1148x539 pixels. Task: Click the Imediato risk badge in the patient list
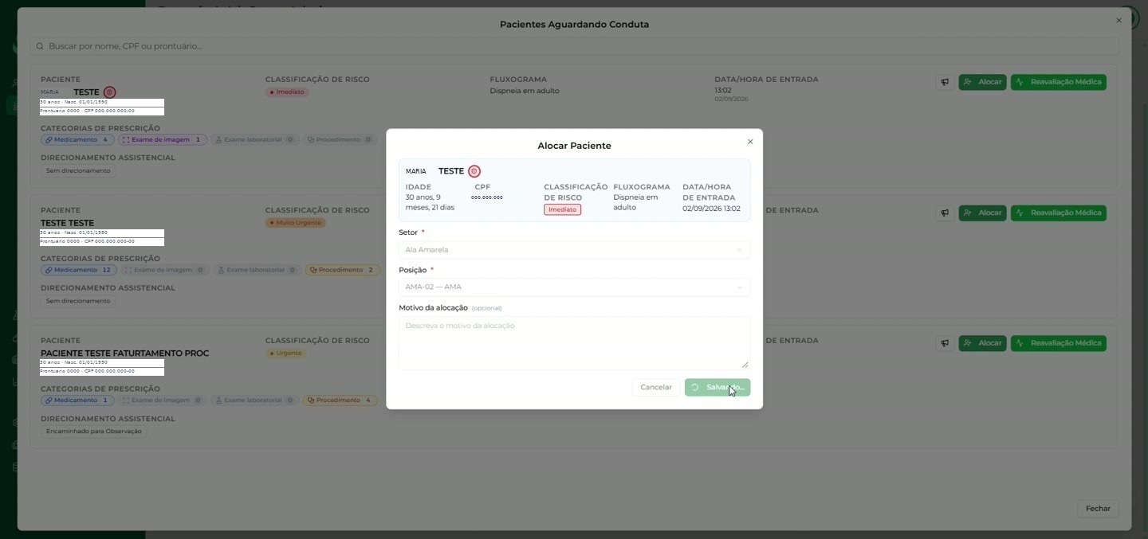[288, 92]
